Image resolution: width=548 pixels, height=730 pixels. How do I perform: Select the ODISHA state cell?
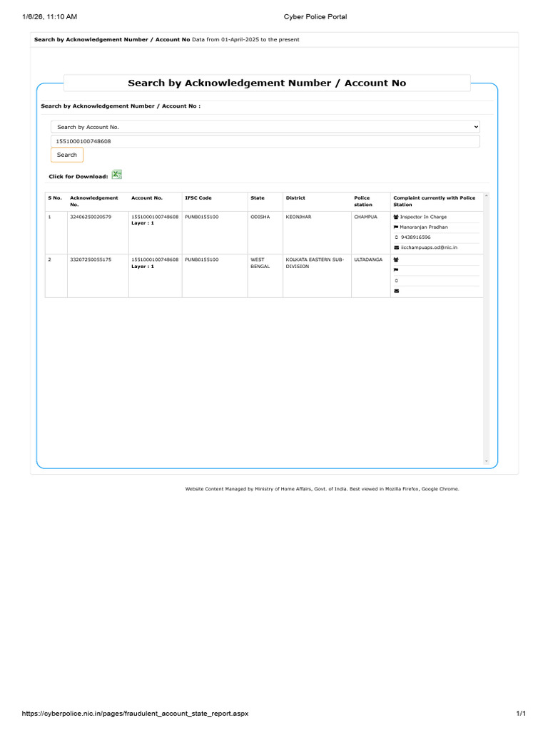[260, 217]
